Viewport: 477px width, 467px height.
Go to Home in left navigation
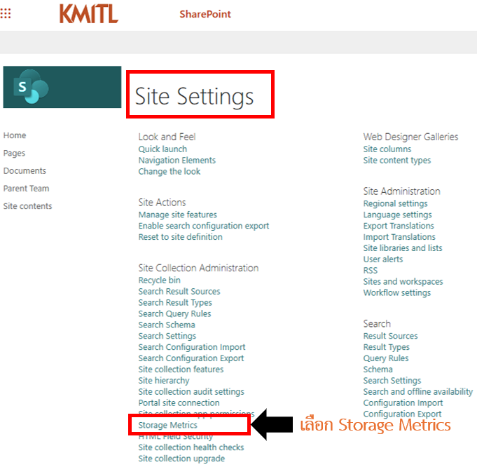coord(15,135)
